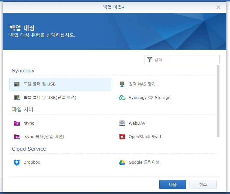The height and width of the screenshot is (194, 230).
Task: Click the Dropbox logo icon
Action: (17, 162)
